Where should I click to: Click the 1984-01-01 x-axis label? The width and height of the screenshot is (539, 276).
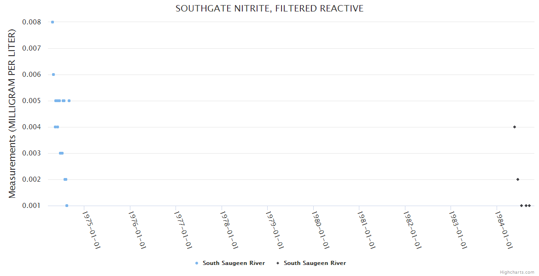(504, 230)
